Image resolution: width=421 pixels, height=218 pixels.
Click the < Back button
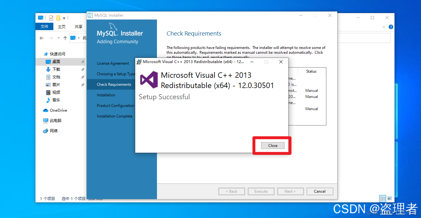coord(231,191)
